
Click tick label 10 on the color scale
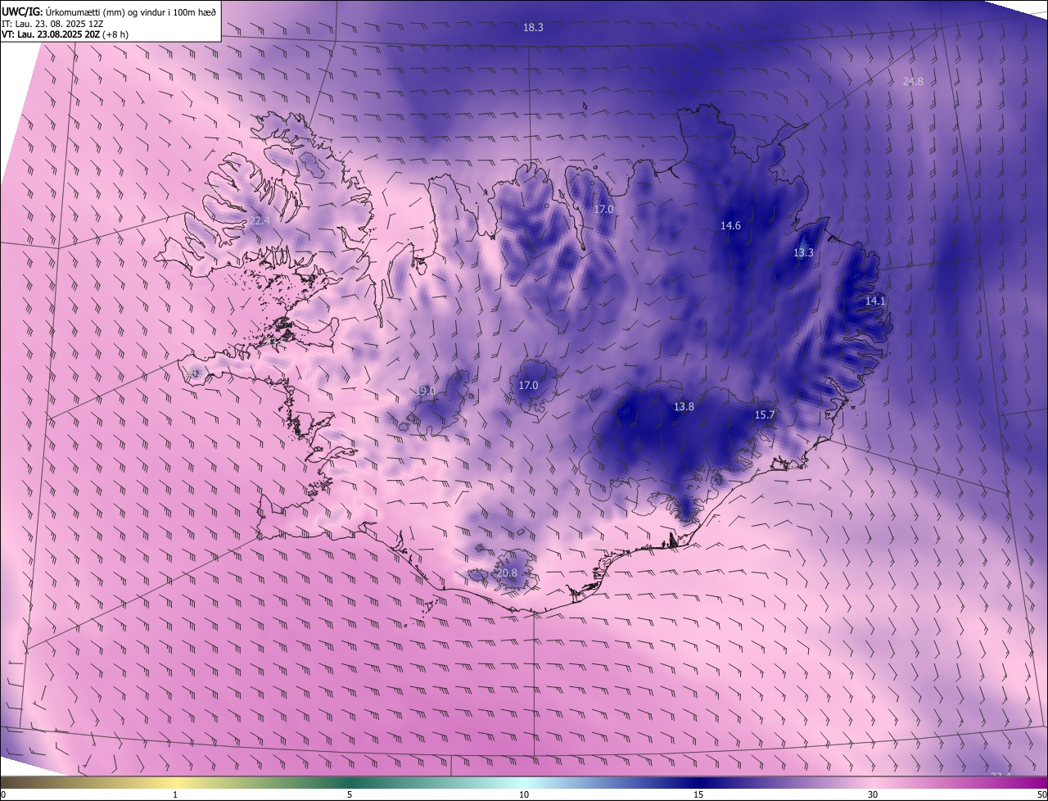524,794
